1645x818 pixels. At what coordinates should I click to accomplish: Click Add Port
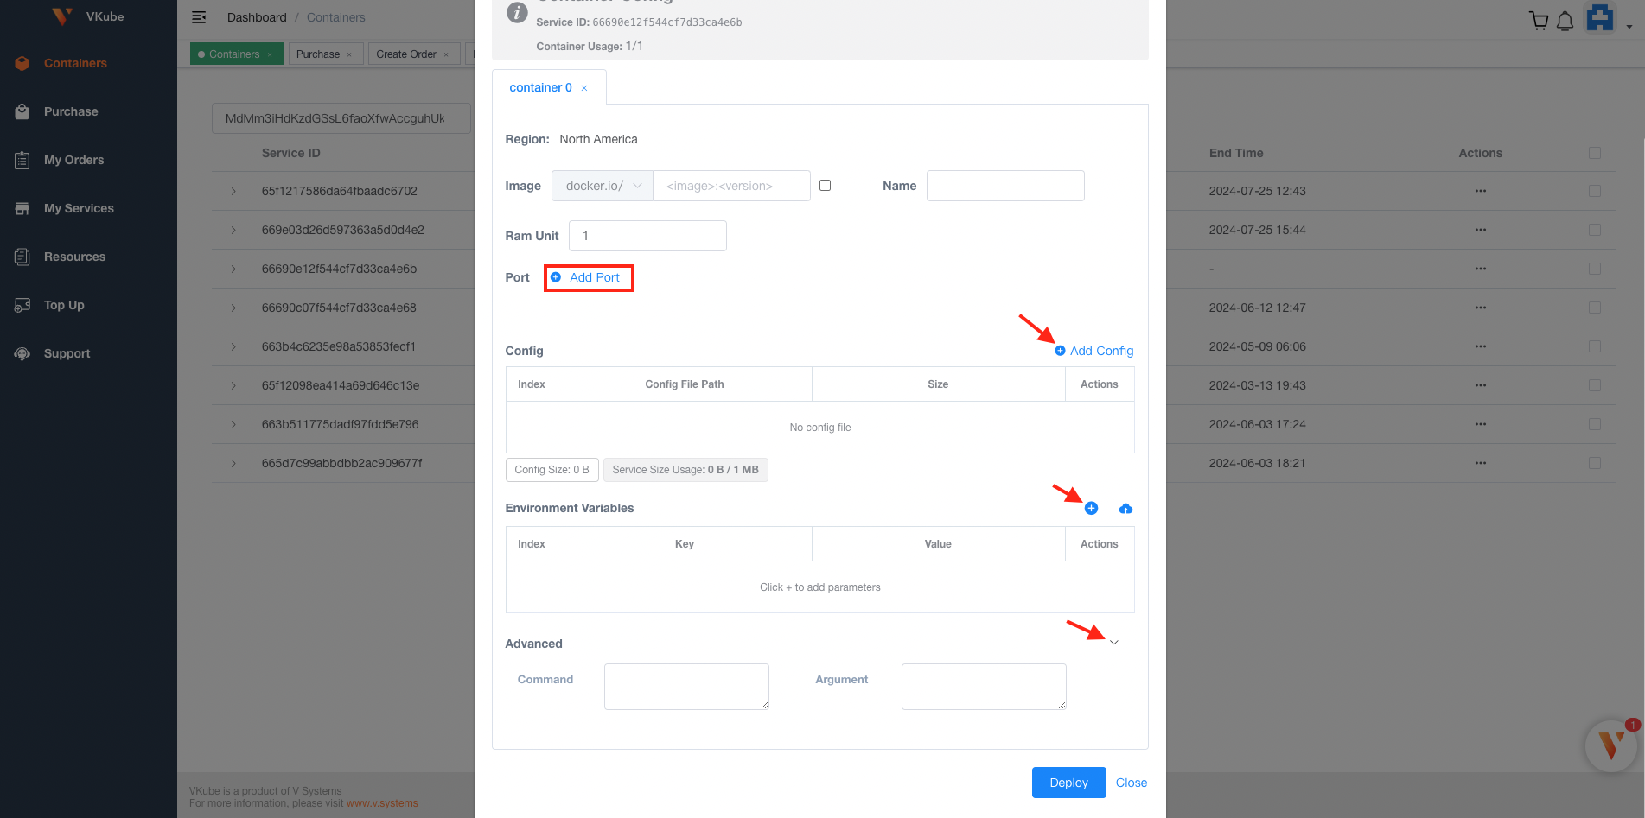[x=587, y=277]
